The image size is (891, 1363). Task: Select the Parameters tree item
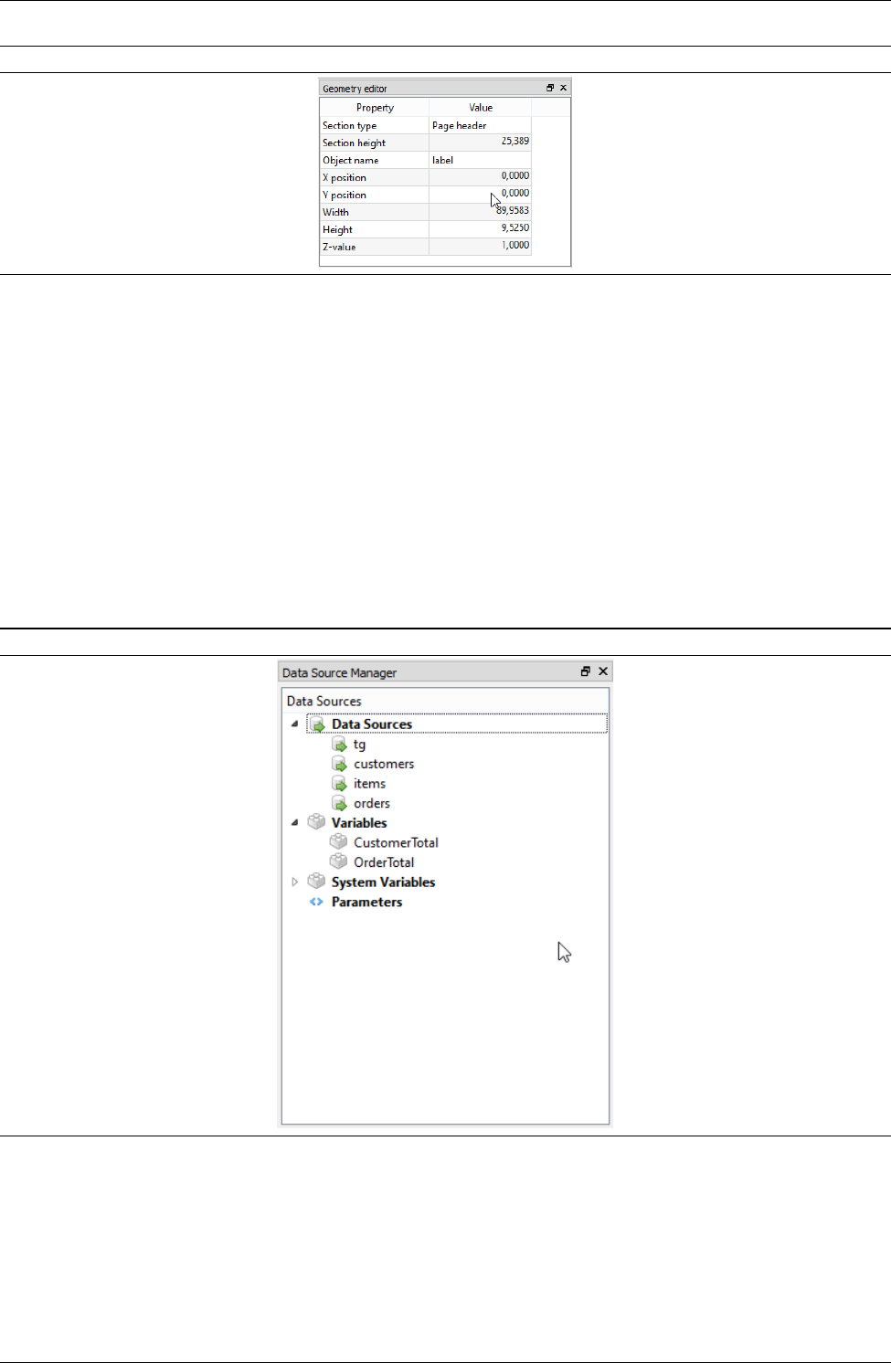(366, 902)
